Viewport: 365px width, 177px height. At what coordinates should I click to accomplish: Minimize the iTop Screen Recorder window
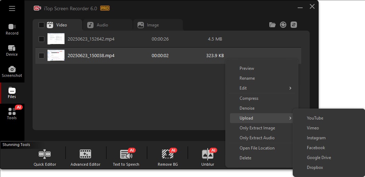click(x=300, y=8)
